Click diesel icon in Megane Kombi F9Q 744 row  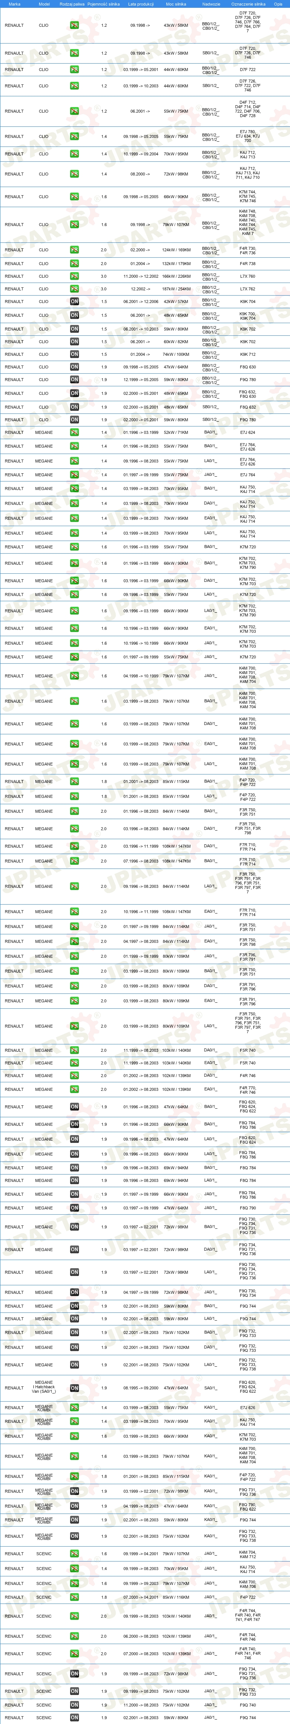[x=74, y=1520]
